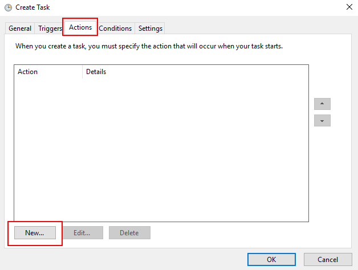Close the Create Task dialog
The image size is (358, 270).
pyautogui.click(x=348, y=7)
